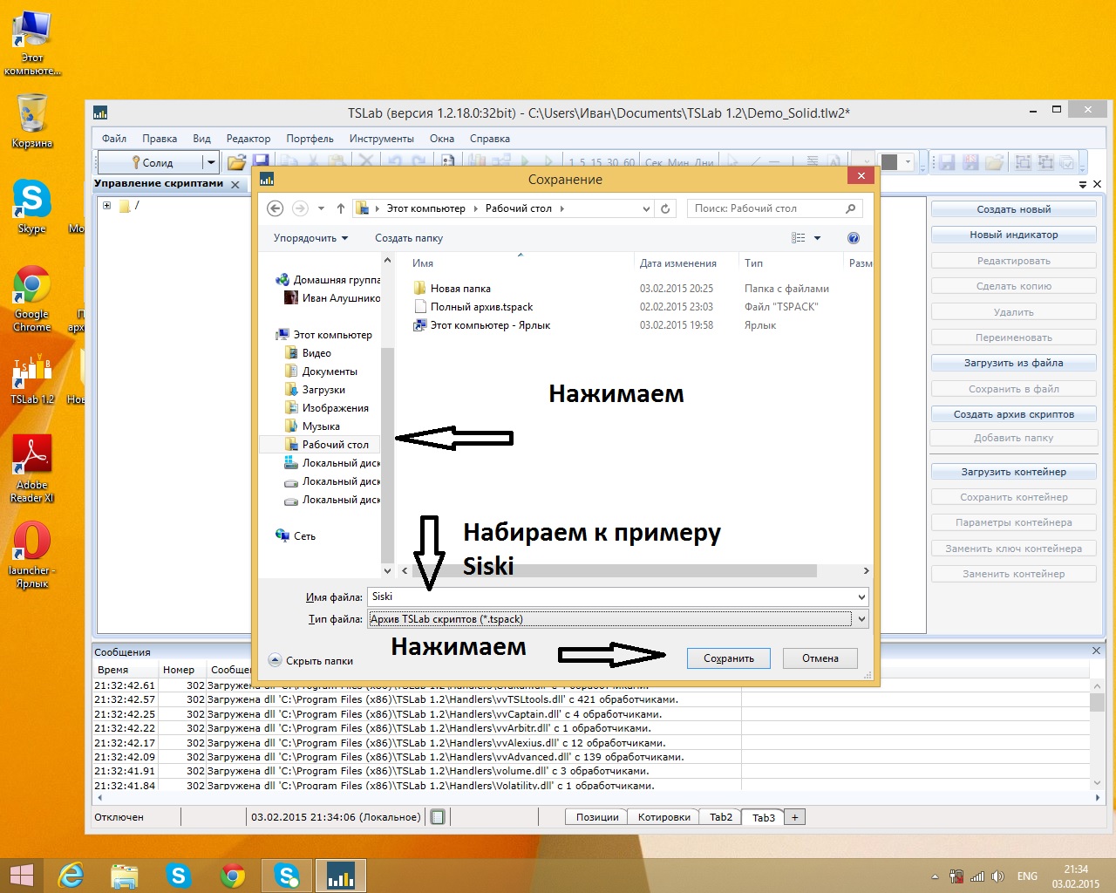
Task: Toggle Скрыть папки to hide folders pane
Action: (311, 661)
